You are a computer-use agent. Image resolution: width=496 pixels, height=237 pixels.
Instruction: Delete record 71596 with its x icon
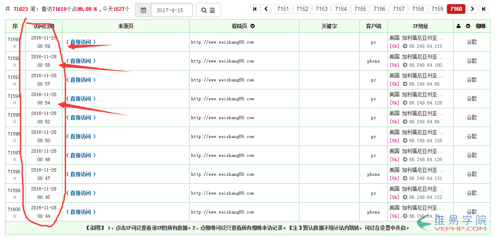(15, 141)
